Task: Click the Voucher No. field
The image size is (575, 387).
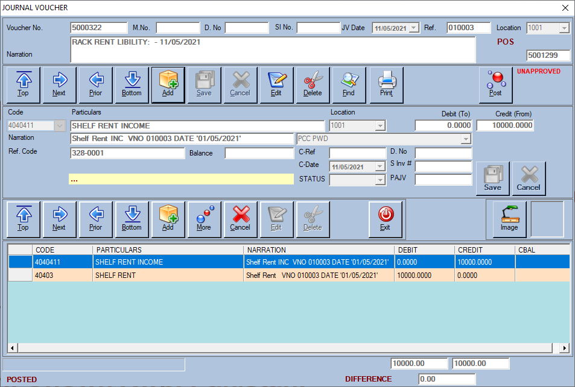Action: coord(98,28)
